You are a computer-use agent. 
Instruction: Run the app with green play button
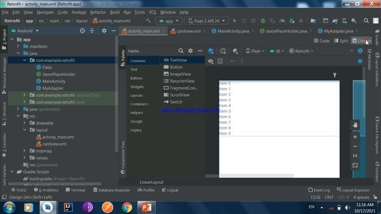click(235, 21)
